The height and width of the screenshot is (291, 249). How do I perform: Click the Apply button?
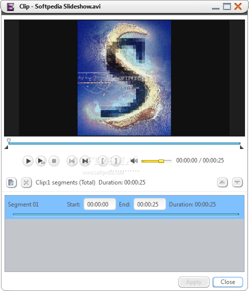point(194,282)
